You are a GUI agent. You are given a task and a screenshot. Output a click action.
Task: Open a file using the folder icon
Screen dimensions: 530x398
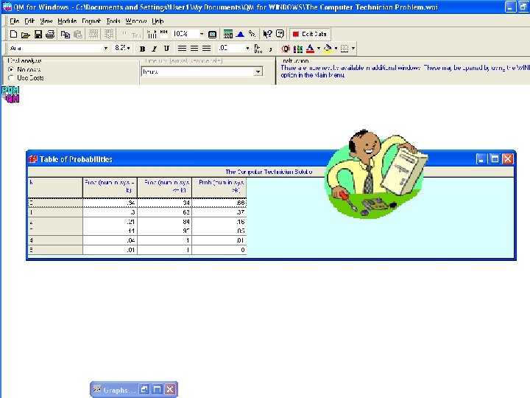click(25, 34)
